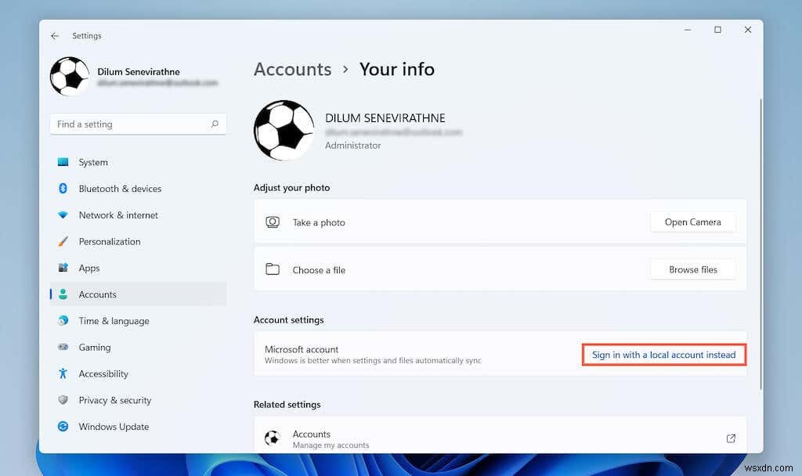802x476 pixels.
Task: Click inside the Find a setting search box
Action: pyautogui.click(x=133, y=124)
